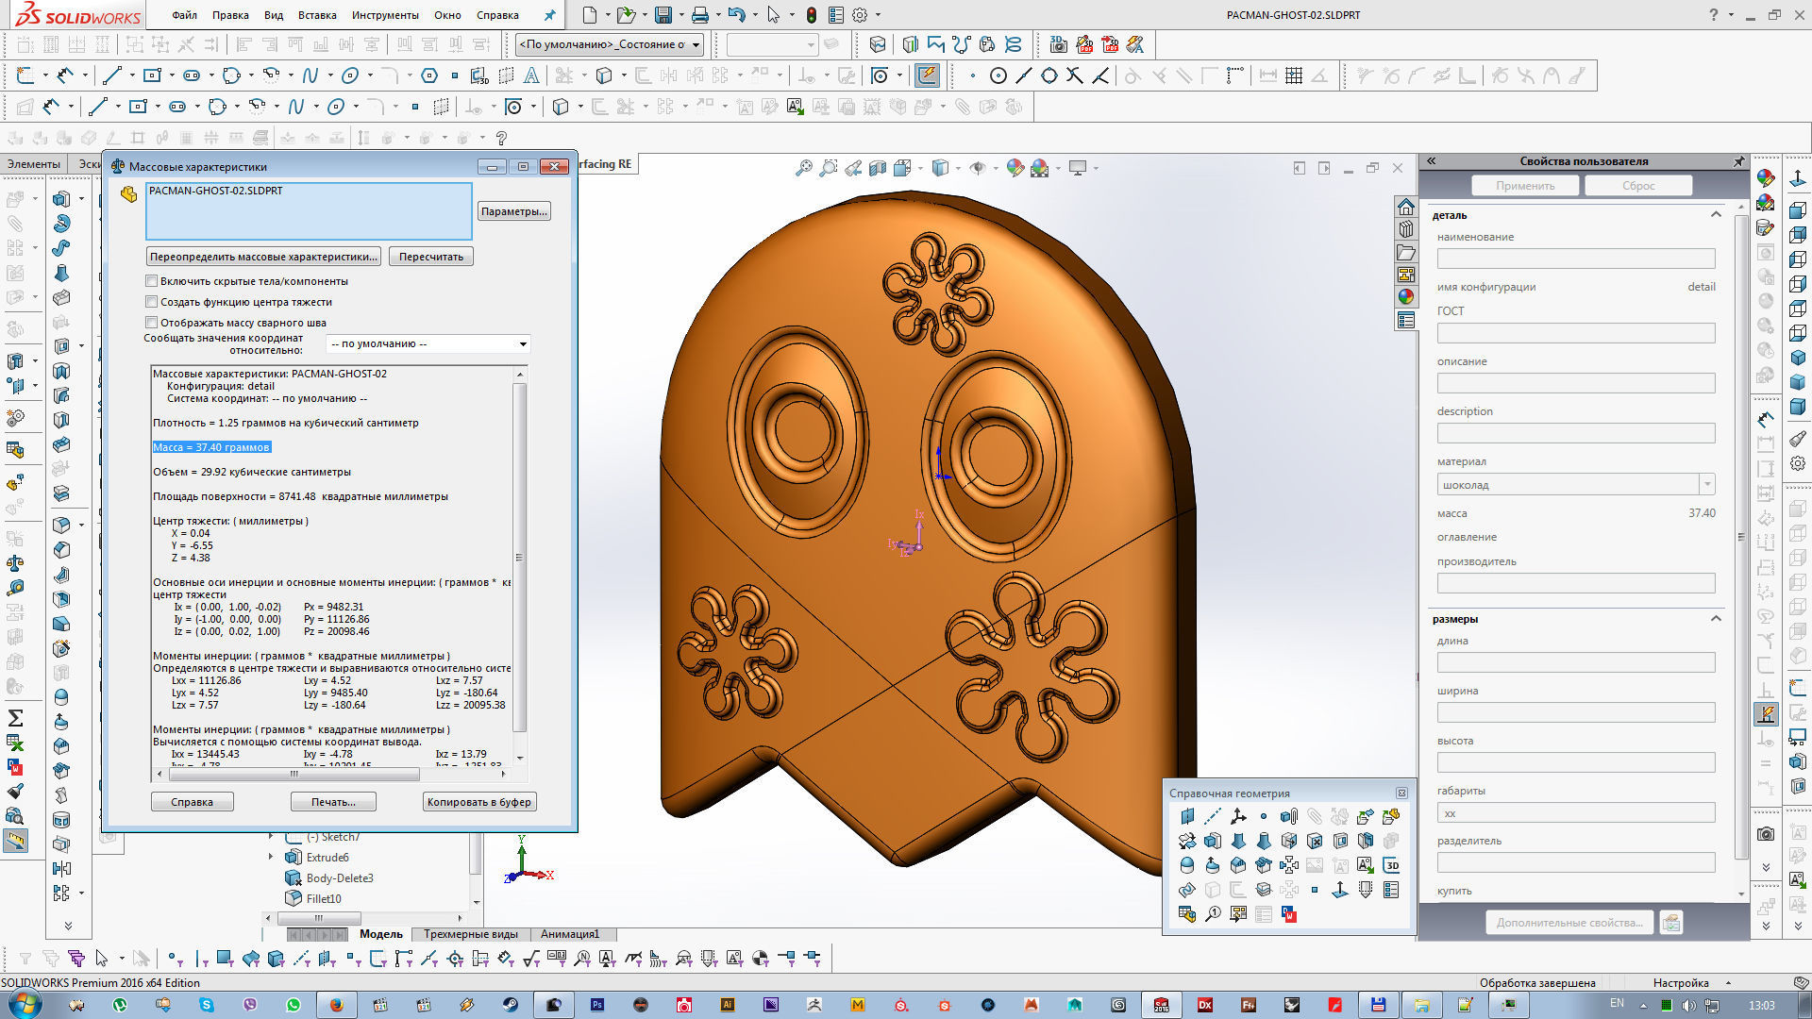Switch to the Трехмерные виды tab

click(x=471, y=934)
